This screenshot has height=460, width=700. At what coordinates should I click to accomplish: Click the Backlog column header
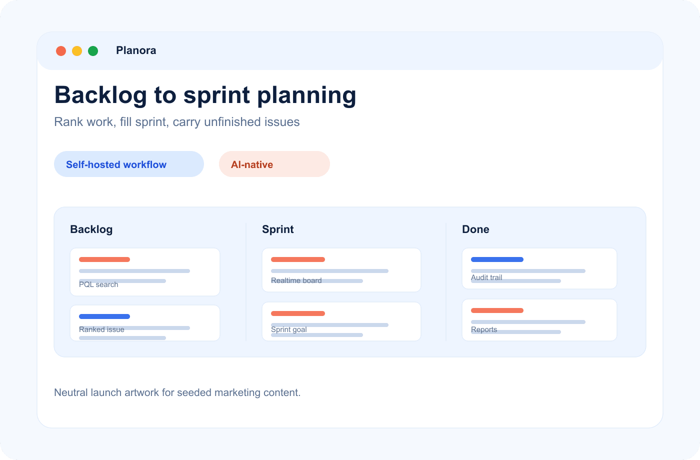tap(91, 229)
